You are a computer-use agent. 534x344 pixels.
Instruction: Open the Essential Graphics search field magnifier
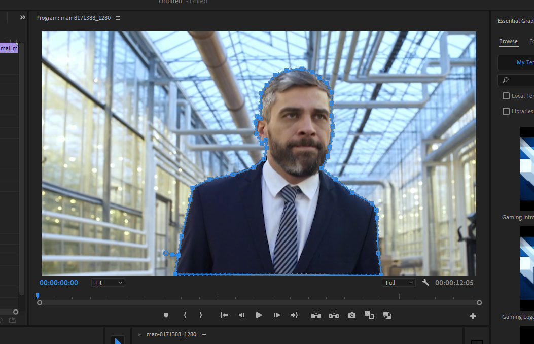(505, 80)
